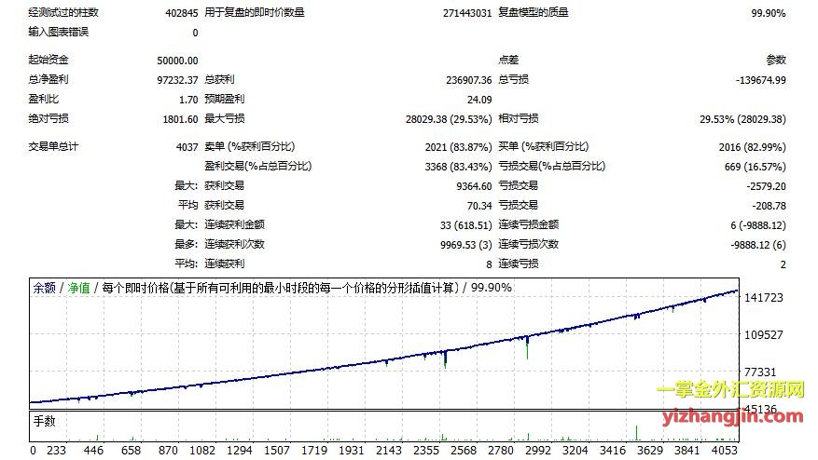Click the 盈利比 profit factor value 1.70
The height and width of the screenshot is (460, 818).
(x=187, y=100)
